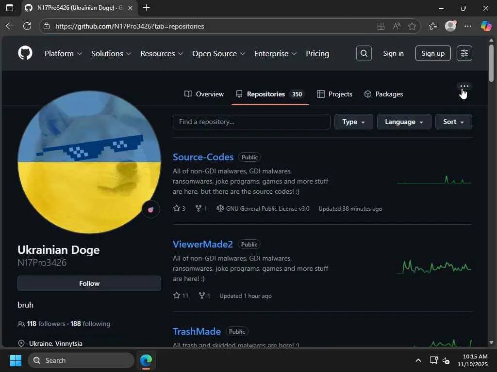This screenshot has width=497, height=372.
Task: Click the browser Back arrow
Action: click(x=10, y=26)
